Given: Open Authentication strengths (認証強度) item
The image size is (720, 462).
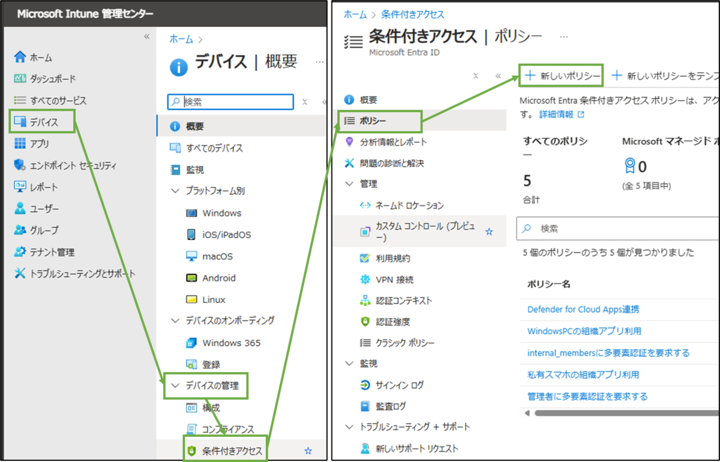Looking at the screenshot, I should 385,322.
